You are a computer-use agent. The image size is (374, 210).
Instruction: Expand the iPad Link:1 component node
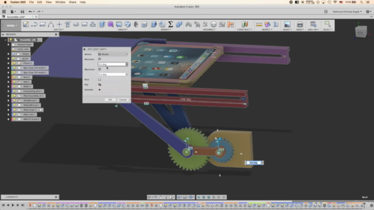click(x=8, y=114)
